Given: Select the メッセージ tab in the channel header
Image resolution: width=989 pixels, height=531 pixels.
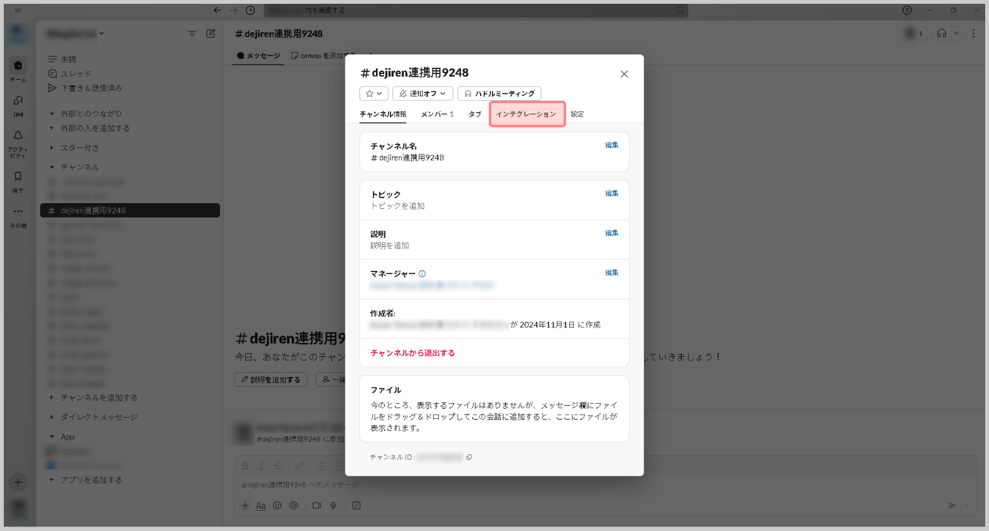Looking at the screenshot, I should tap(259, 56).
